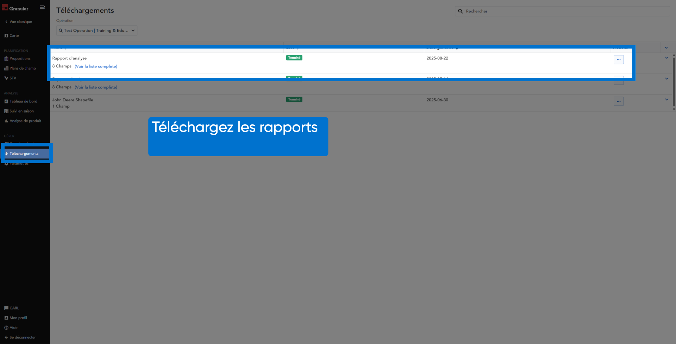Click the table header expand-all chevron

[666, 48]
